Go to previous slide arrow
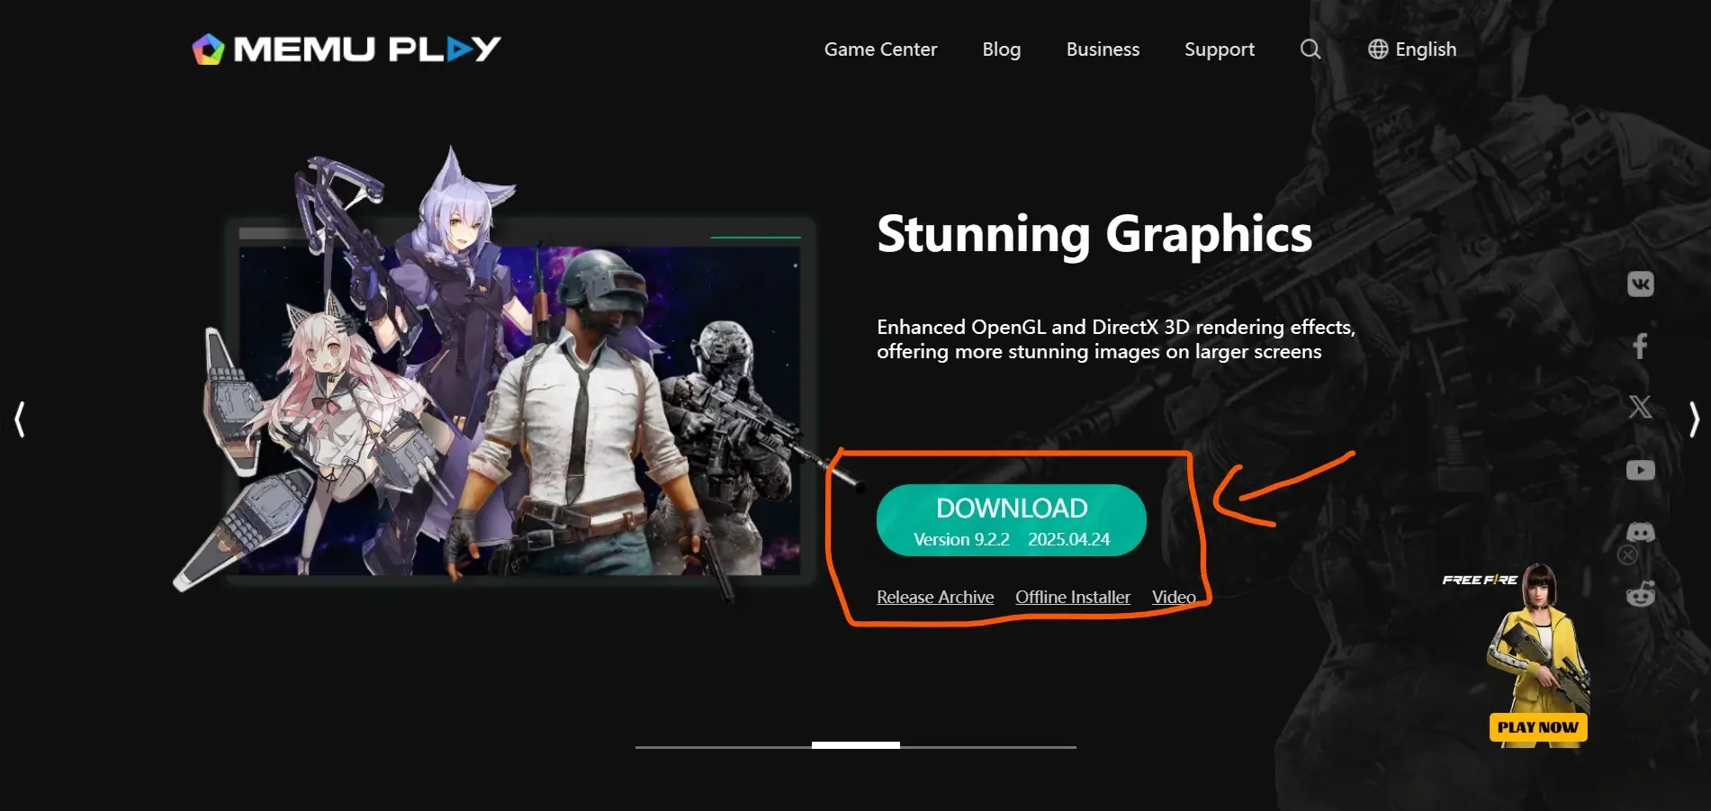Screen dimensions: 1711x811 (x=20, y=419)
